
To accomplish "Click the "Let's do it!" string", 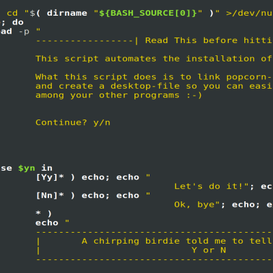I will tap(211, 186).
